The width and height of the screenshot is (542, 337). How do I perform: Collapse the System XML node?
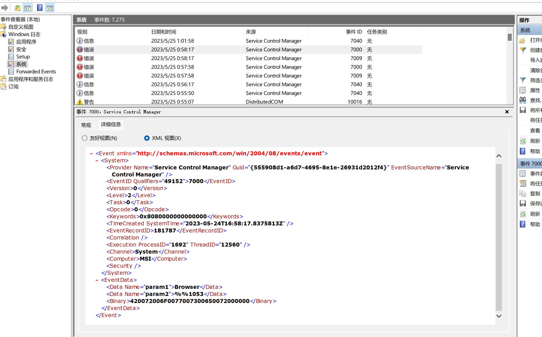click(97, 161)
